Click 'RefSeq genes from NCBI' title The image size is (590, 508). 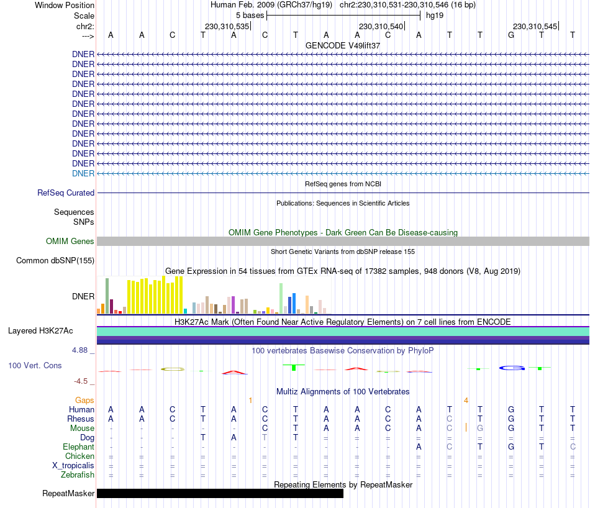(x=343, y=184)
